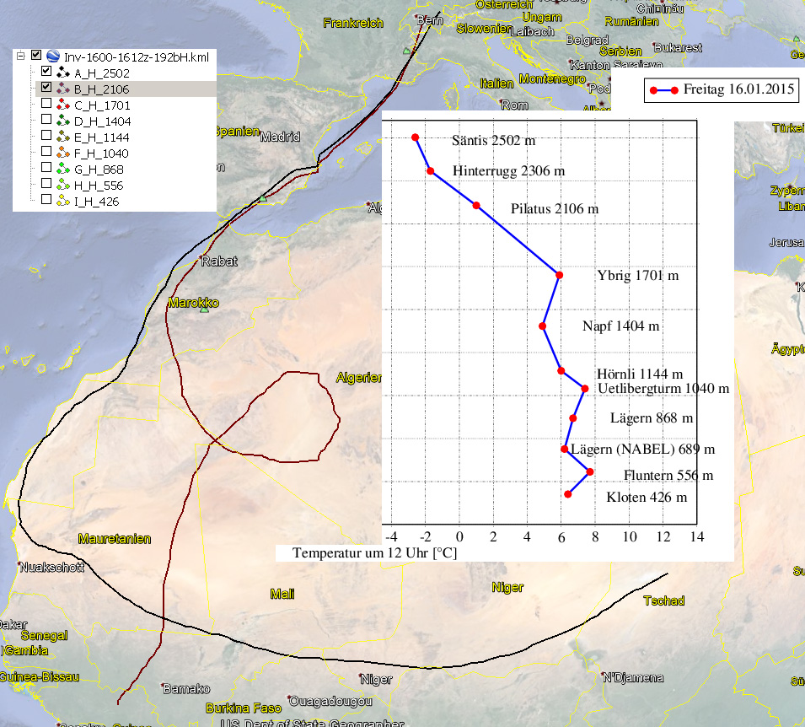Click the Guinea-Bissau country label
The image size is (805, 727).
(x=40, y=676)
